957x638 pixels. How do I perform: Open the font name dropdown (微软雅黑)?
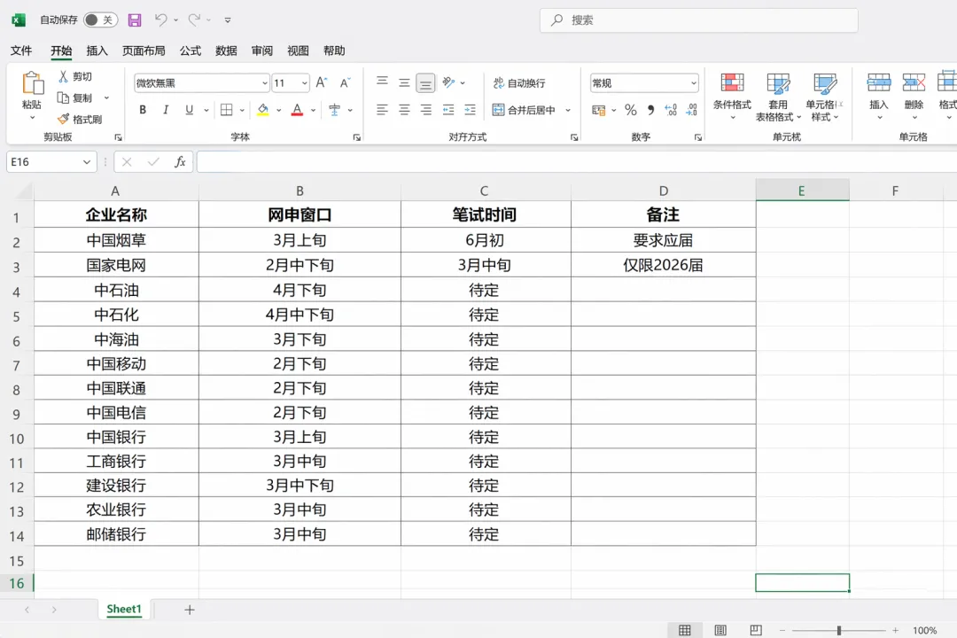pos(265,83)
